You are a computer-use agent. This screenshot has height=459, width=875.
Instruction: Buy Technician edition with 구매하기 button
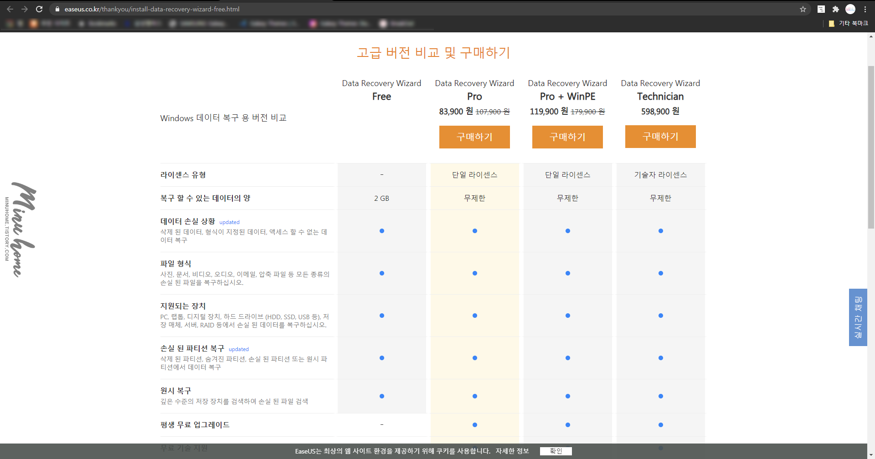tap(660, 137)
